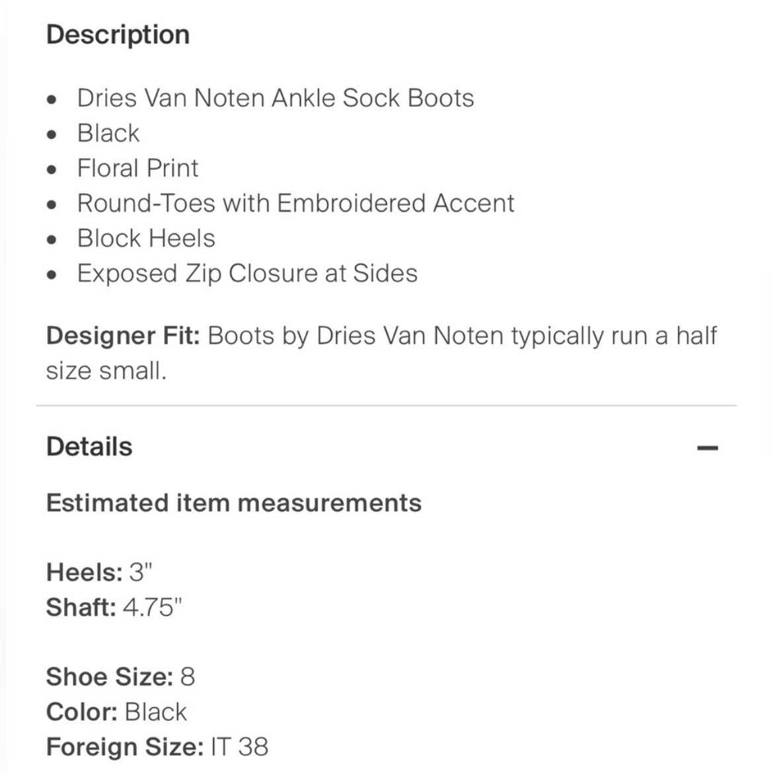The height and width of the screenshot is (773, 773).
Task: Collapse the Details section minus icon
Action: [708, 448]
